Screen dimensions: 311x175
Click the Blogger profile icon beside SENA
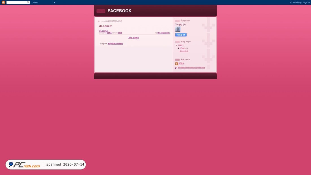coord(176,64)
